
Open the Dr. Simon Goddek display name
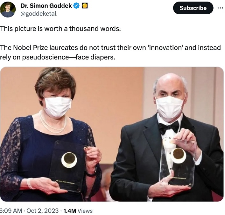point(46,6)
